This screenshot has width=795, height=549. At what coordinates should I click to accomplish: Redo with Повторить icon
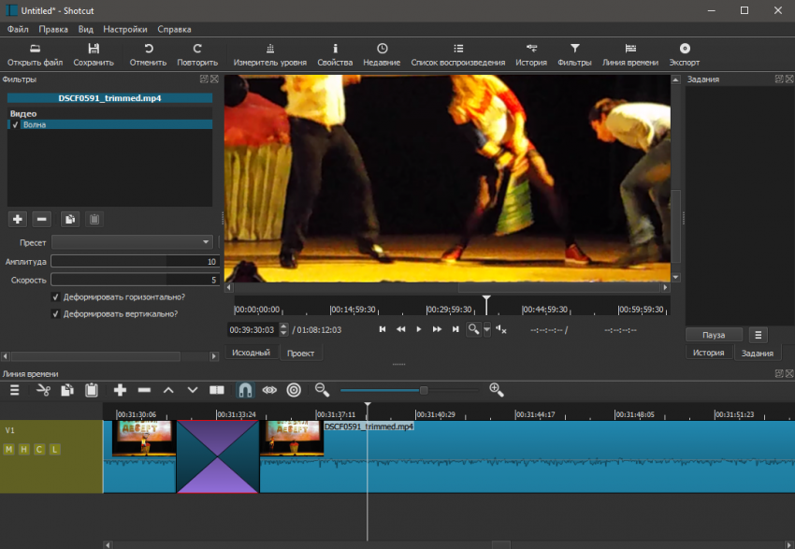(197, 55)
